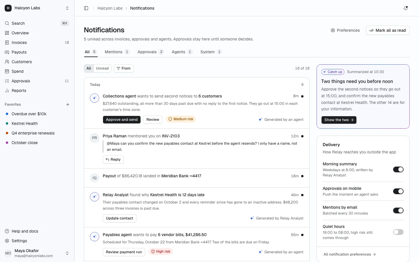Toggle Mentions by email off
The image size is (419, 262).
pyautogui.click(x=398, y=210)
